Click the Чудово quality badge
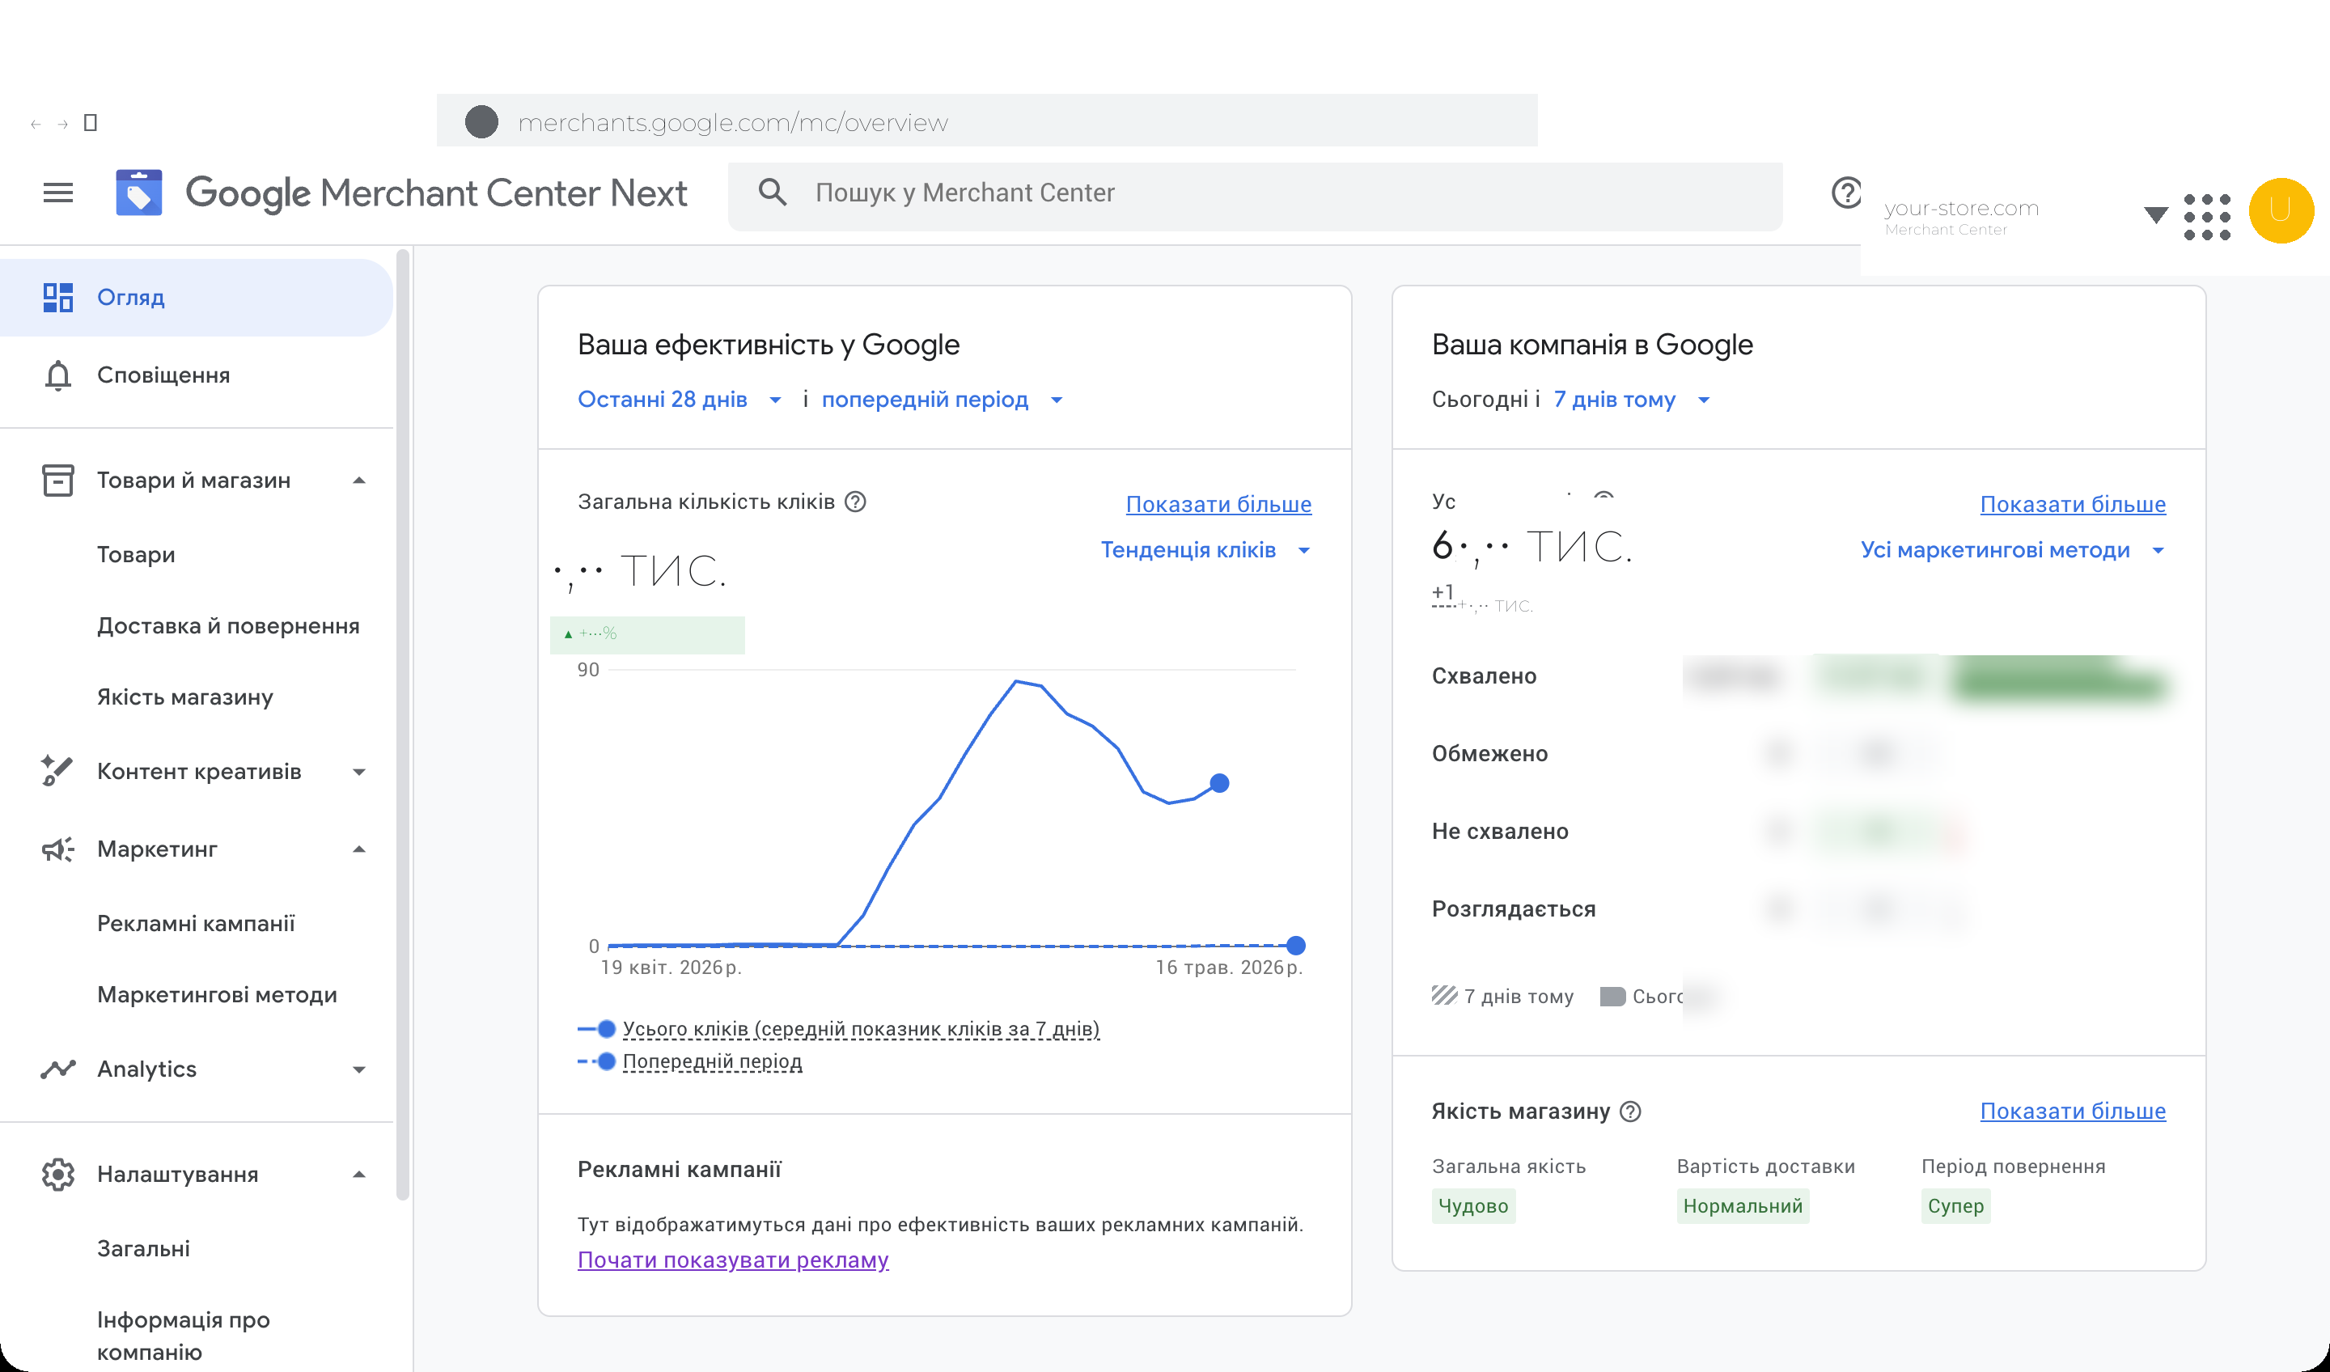This screenshot has height=1372, width=2330. (1473, 1206)
